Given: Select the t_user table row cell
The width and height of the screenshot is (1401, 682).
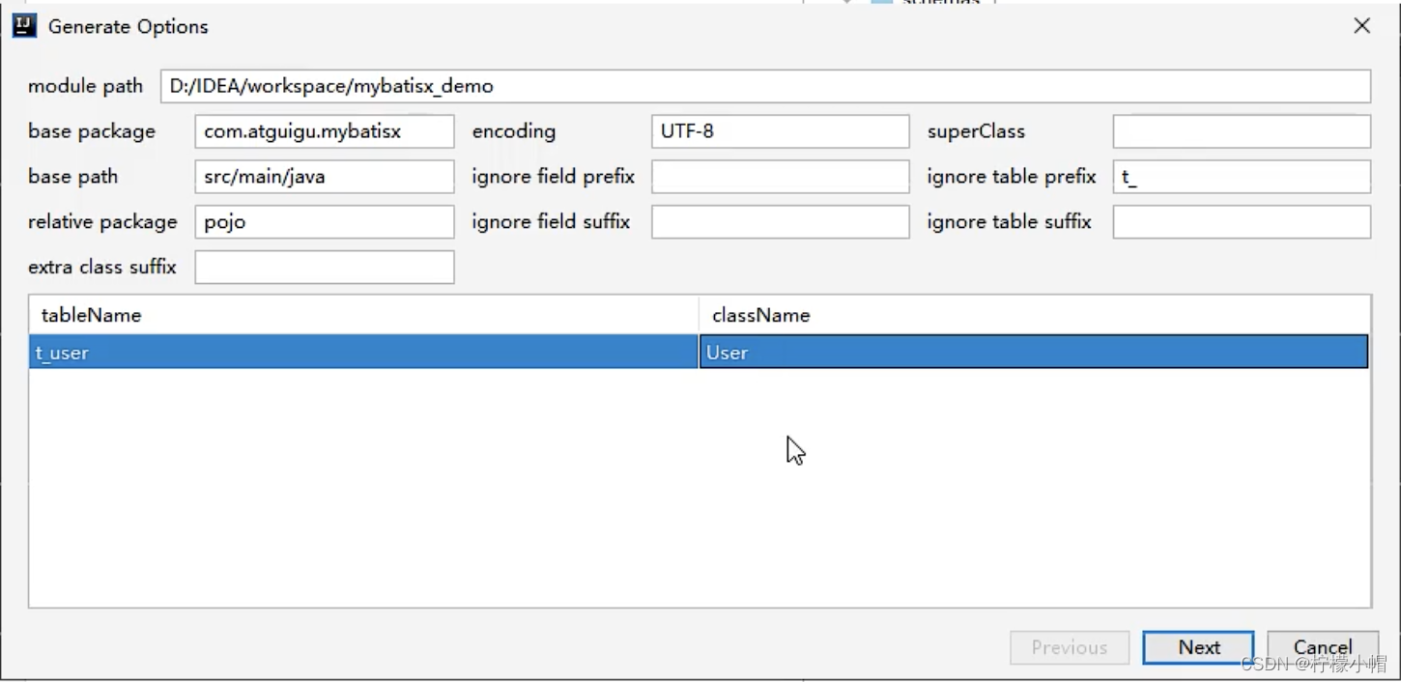Looking at the screenshot, I should pyautogui.click(x=364, y=353).
